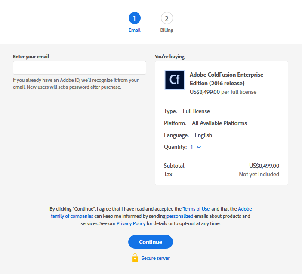Open the personalized emails link

click(x=180, y=216)
